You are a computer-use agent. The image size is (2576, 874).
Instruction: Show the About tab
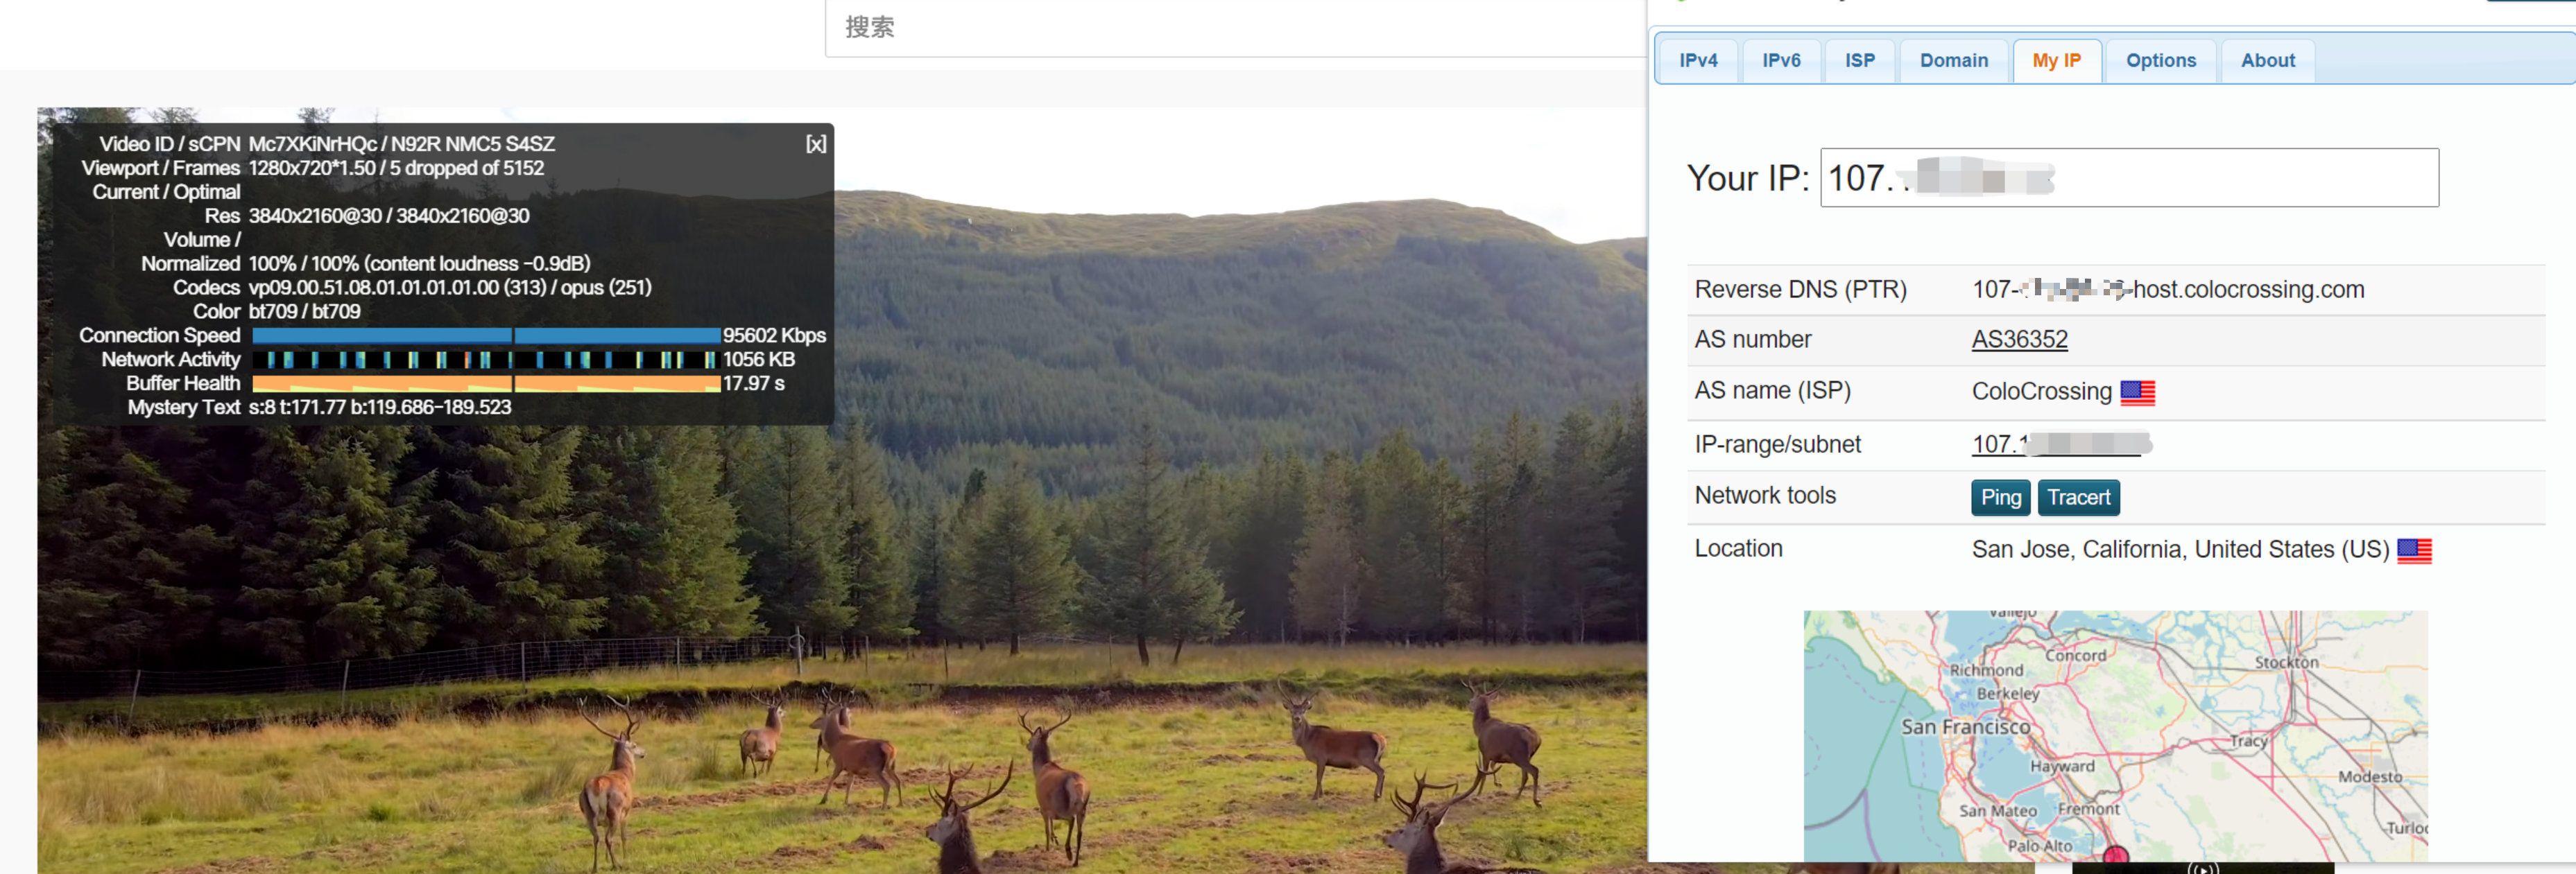tap(2267, 61)
